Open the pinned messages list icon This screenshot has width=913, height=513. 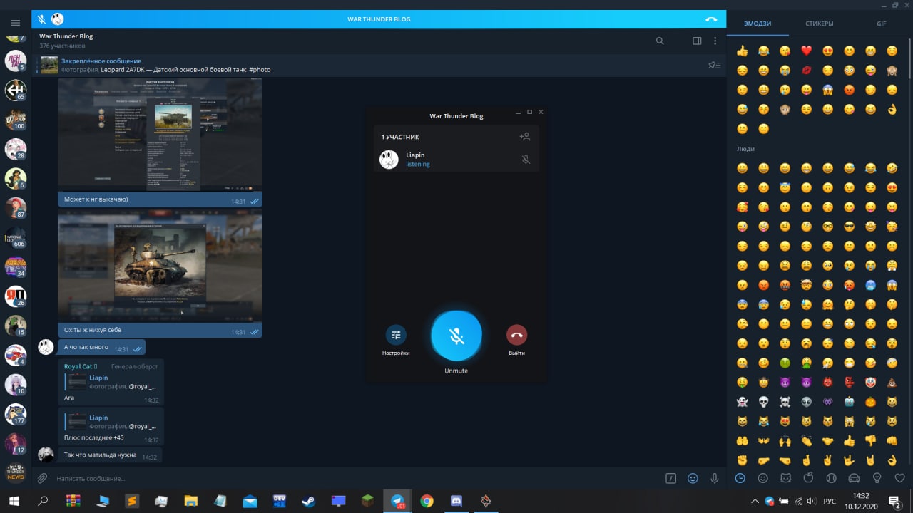714,65
